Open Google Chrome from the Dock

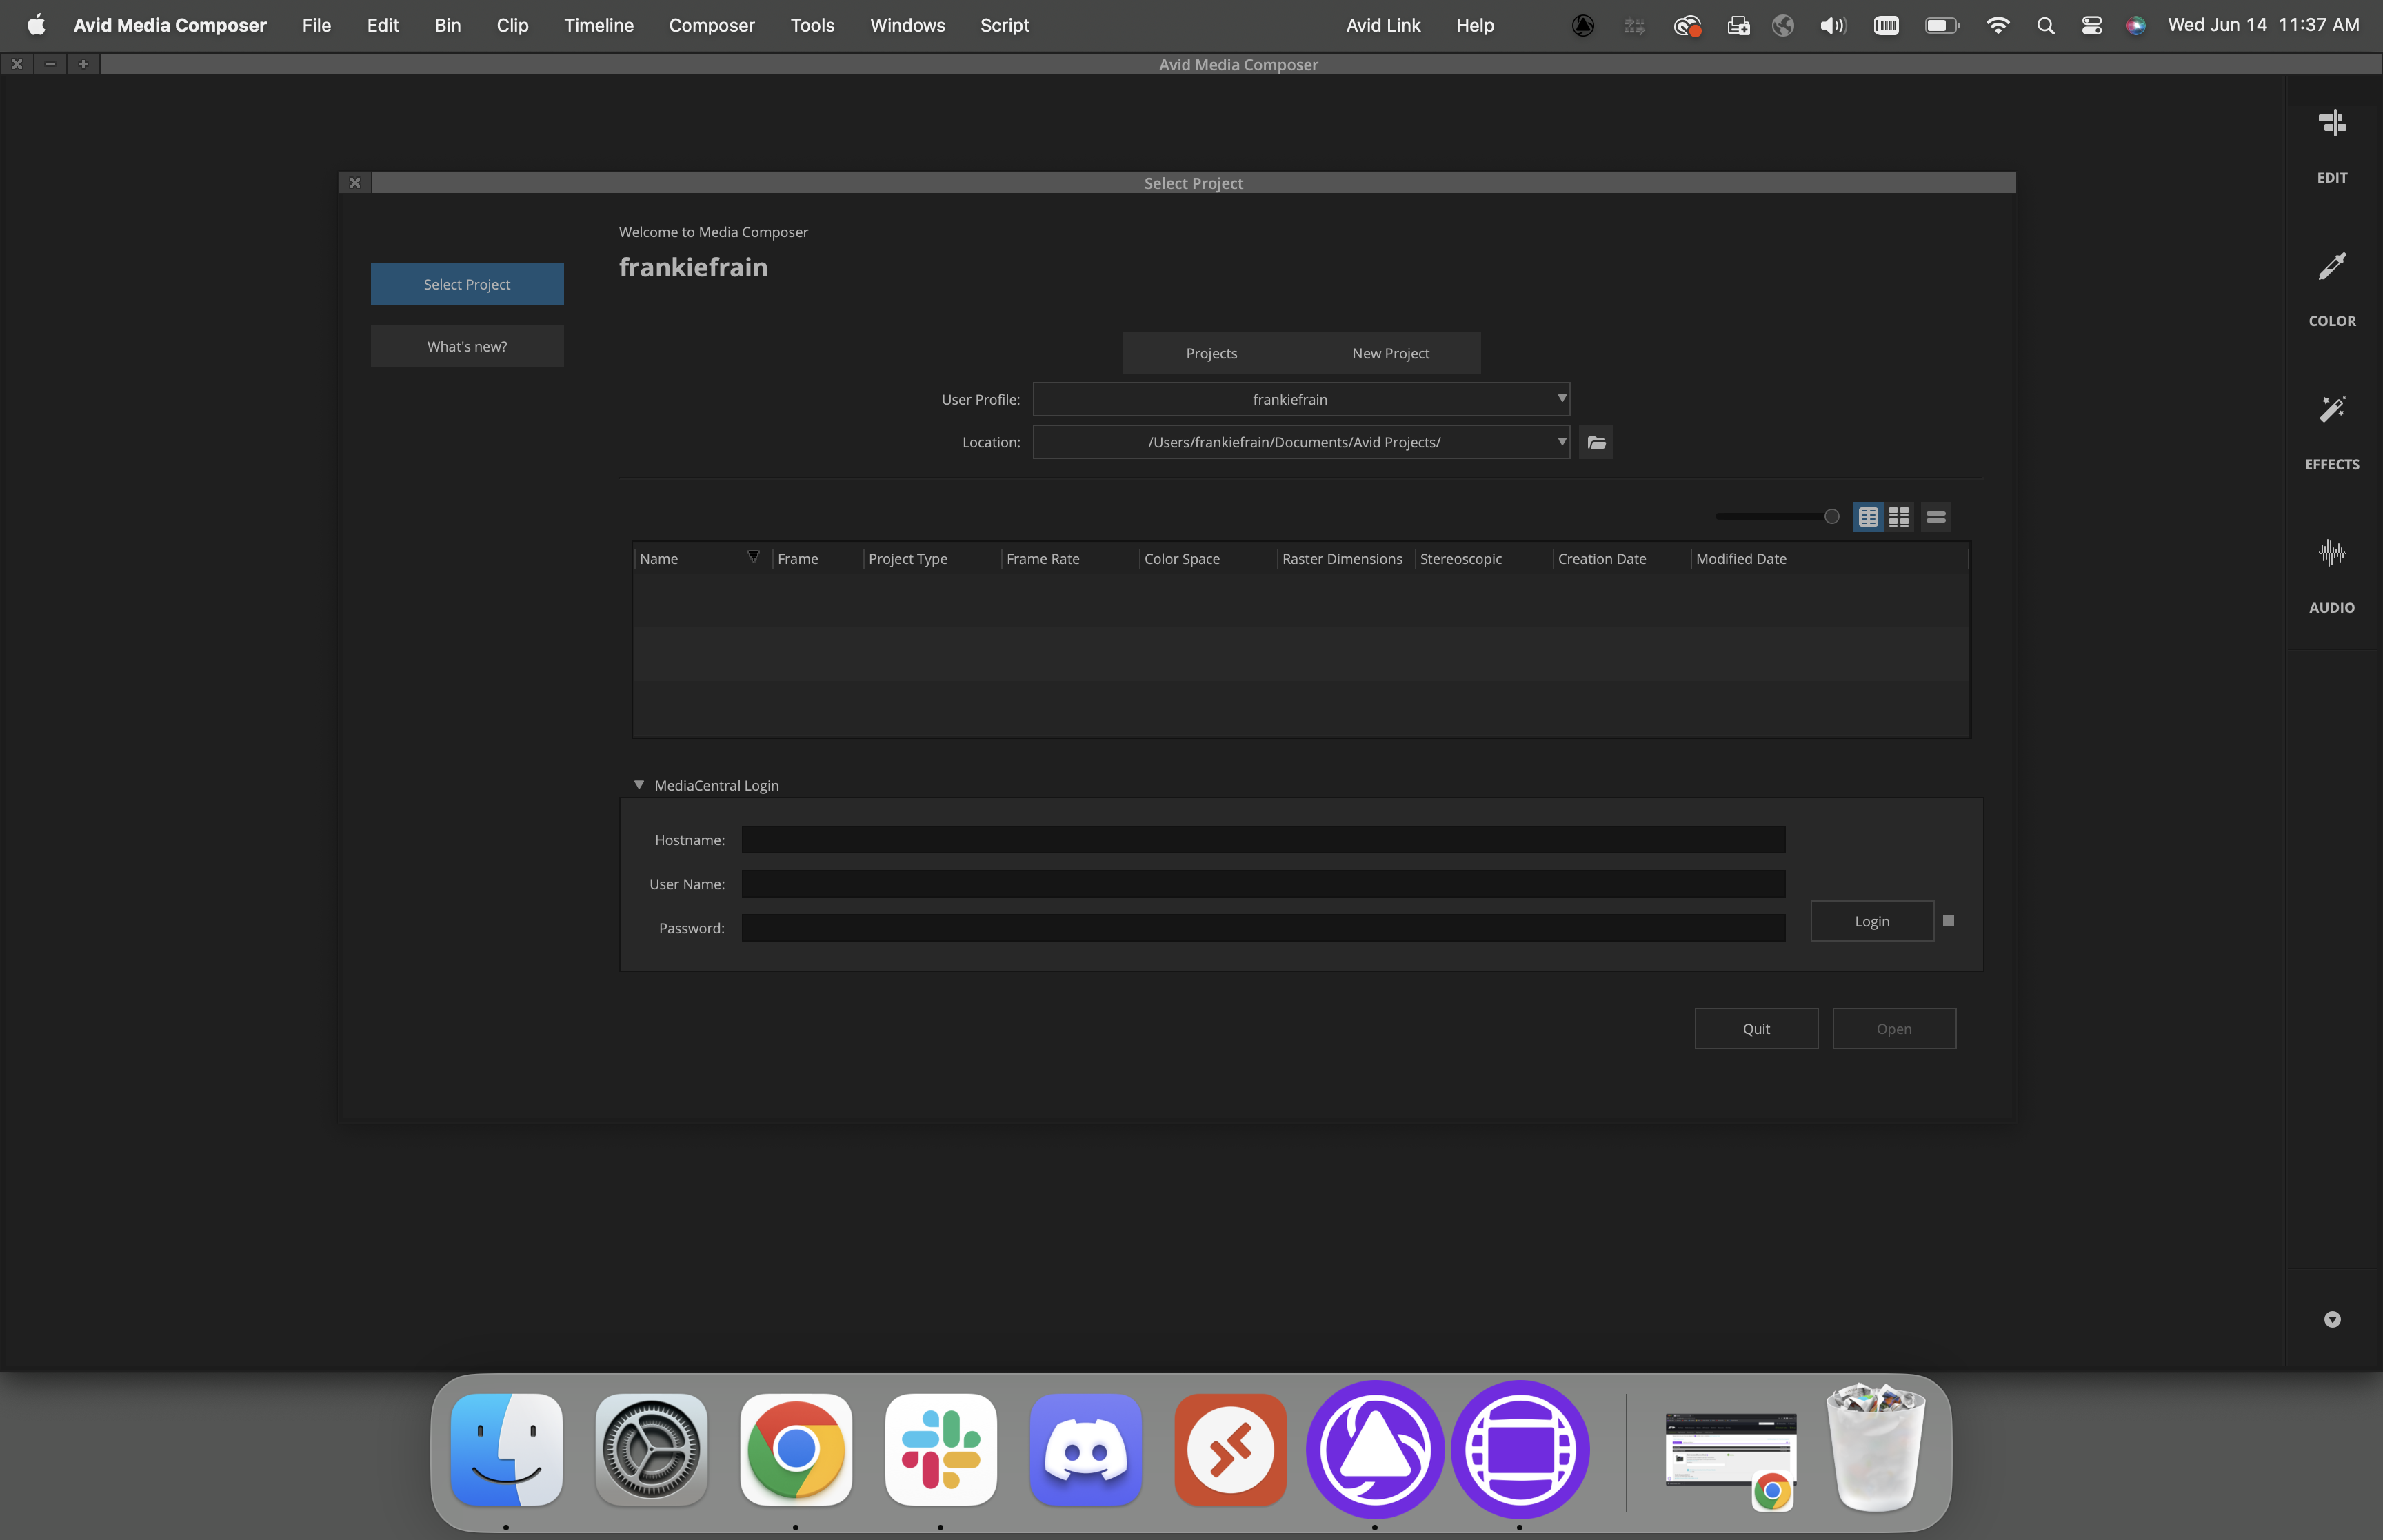[x=796, y=1448]
